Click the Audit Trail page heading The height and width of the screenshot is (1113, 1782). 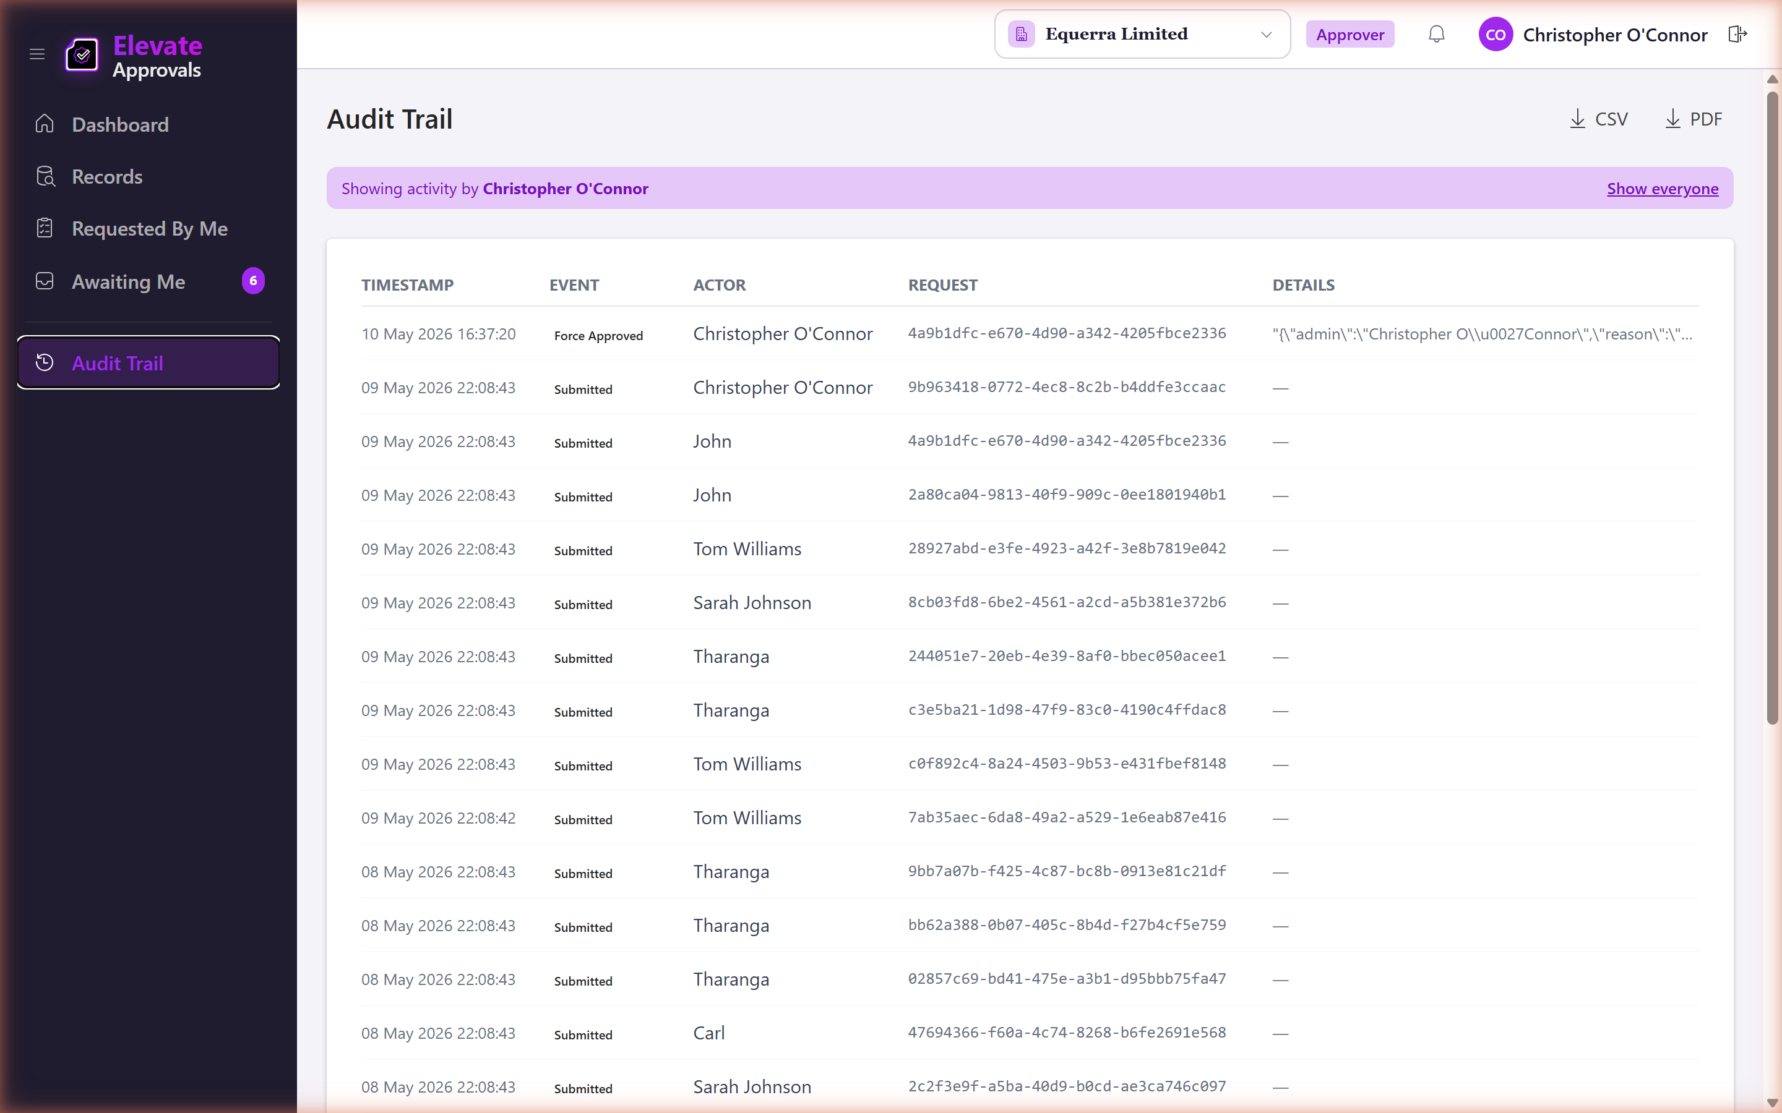tap(390, 119)
